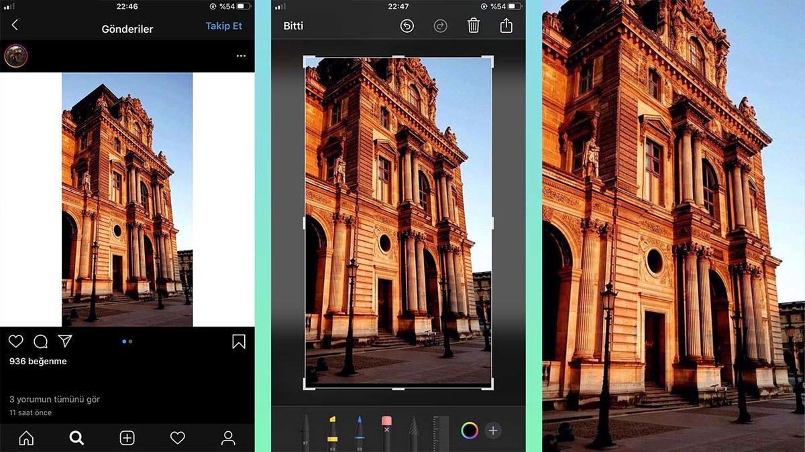Tap Takip Et to follow the account
805x452 pixels.
(x=224, y=25)
